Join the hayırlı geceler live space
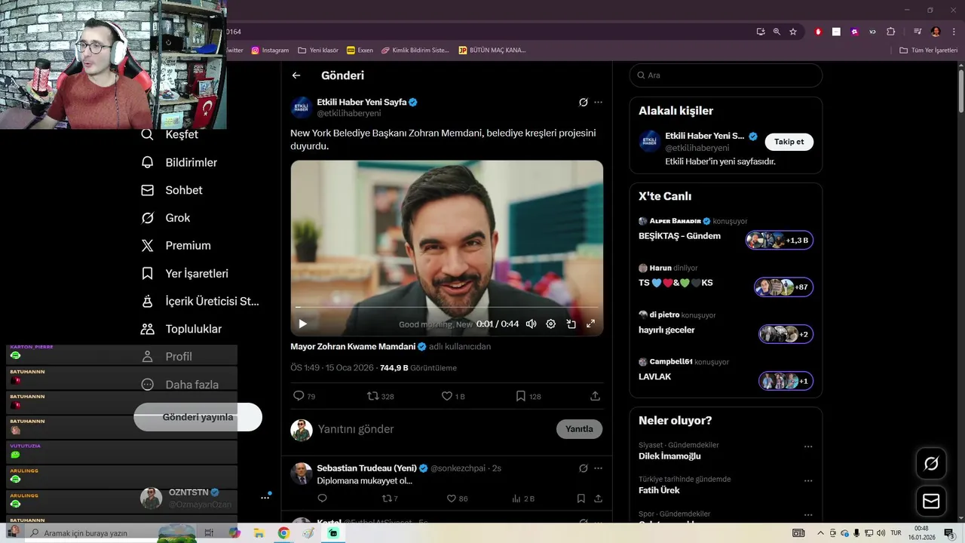The width and height of the screenshot is (965, 543). (x=786, y=334)
